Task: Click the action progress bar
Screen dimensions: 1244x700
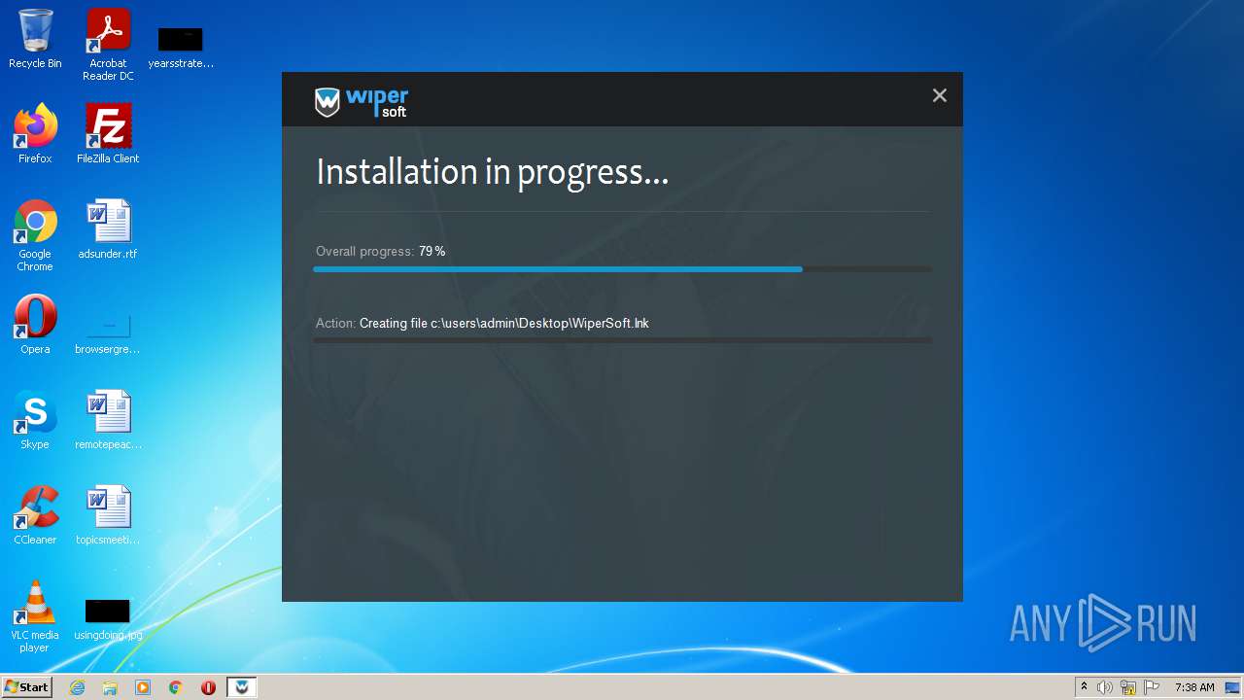Action: [x=622, y=340]
